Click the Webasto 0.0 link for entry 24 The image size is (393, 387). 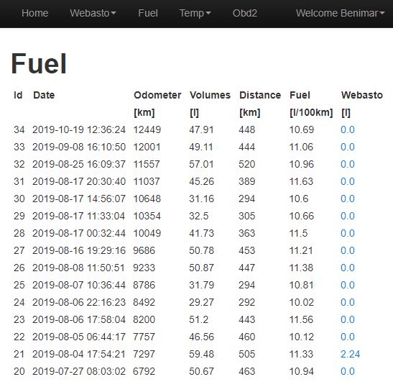[x=348, y=302]
